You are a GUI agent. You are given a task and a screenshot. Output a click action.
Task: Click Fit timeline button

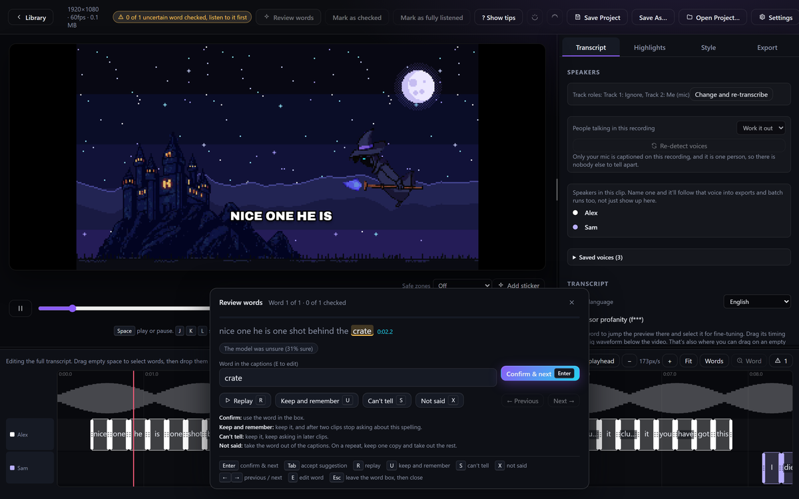click(x=688, y=361)
